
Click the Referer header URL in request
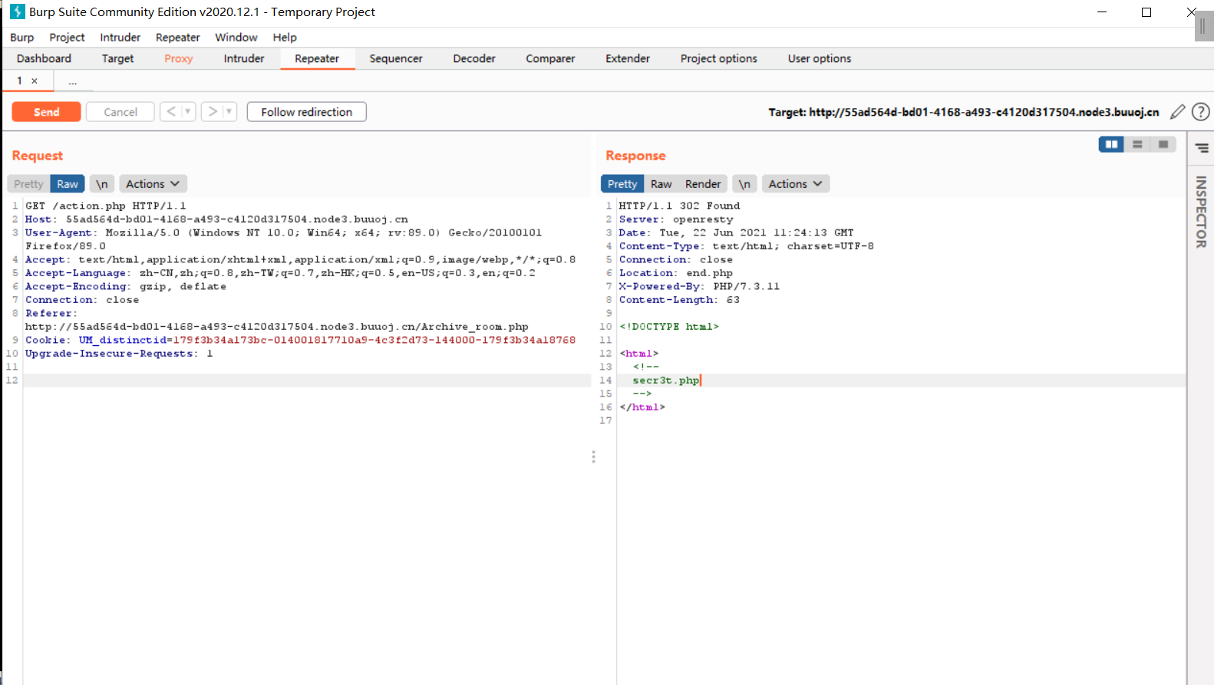(x=277, y=327)
